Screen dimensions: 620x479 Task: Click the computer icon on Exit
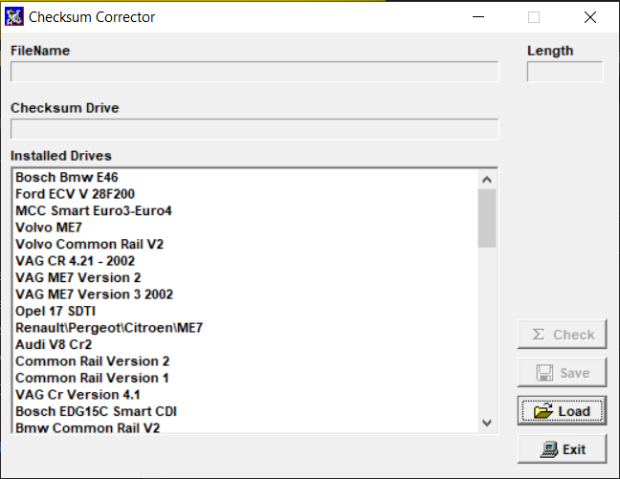point(549,449)
